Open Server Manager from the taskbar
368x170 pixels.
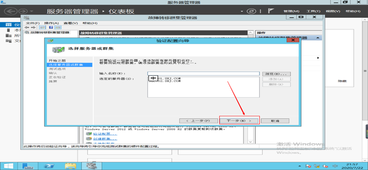click(x=28, y=166)
